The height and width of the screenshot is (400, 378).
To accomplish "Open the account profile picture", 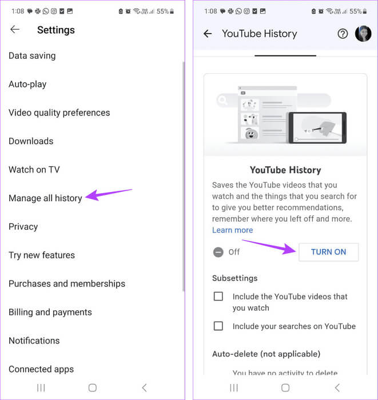I will pyautogui.click(x=363, y=34).
